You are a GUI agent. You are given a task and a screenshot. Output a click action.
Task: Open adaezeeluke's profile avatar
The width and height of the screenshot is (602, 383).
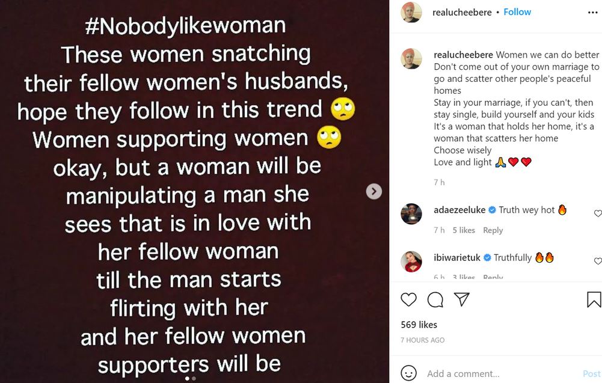[411, 214]
